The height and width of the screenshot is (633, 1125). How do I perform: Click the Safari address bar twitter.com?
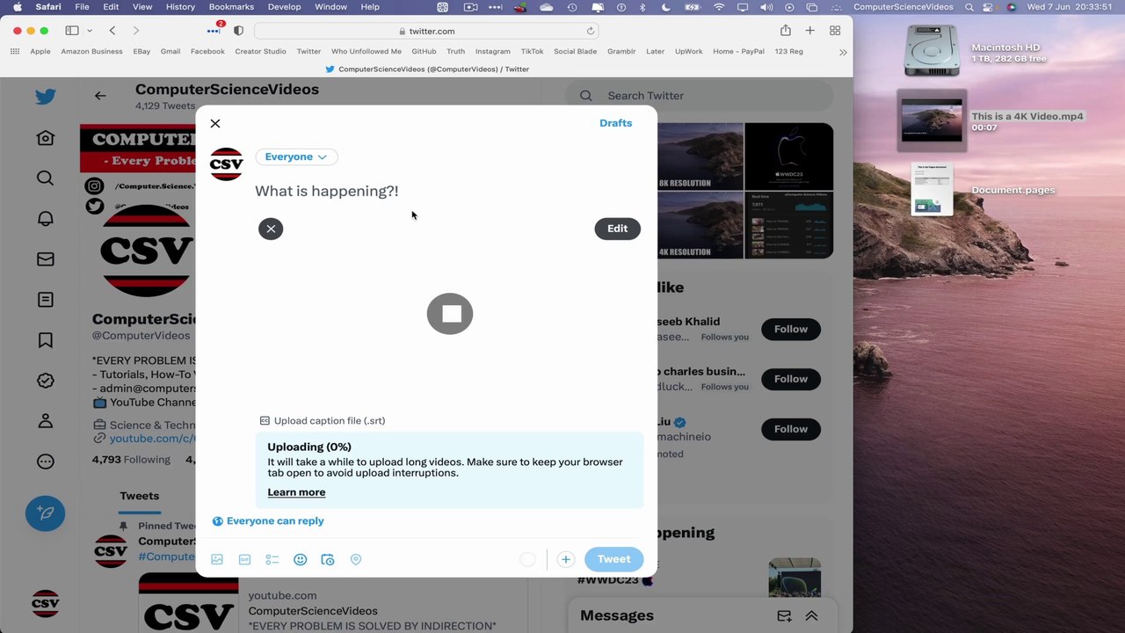click(x=426, y=31)
